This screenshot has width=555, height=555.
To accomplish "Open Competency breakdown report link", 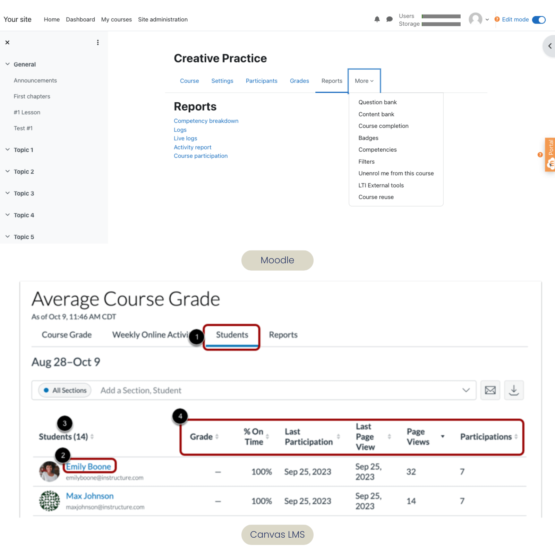I will [206, 121].
